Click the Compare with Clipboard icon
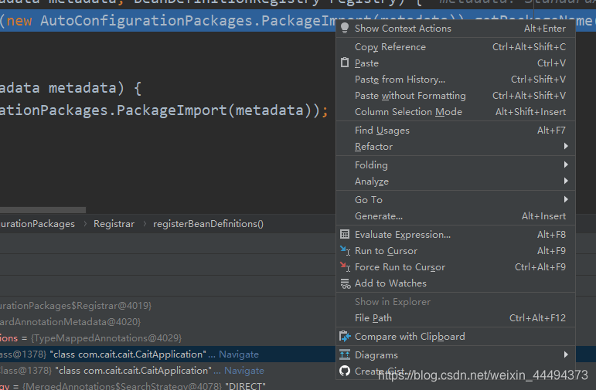The image size is (596, 390). pos(345,336)
